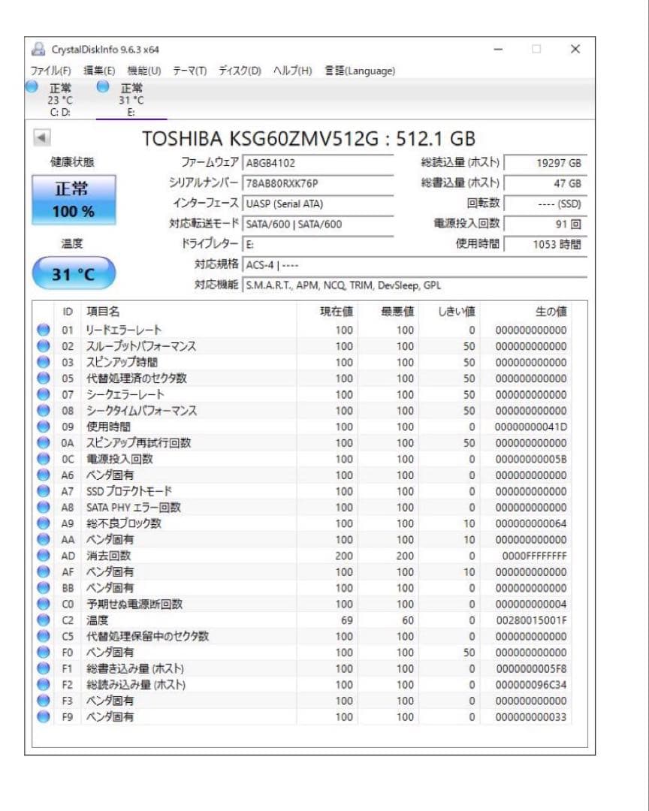649x811 pixels.
Task: Click raw value 00000000005B
Action: tap(530, 459)
